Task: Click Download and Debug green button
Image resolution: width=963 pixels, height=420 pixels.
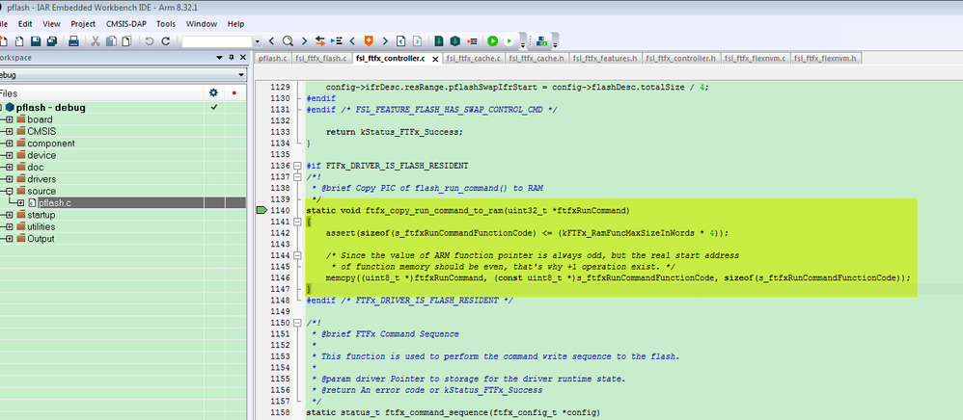Action: [x=492, y=41]
